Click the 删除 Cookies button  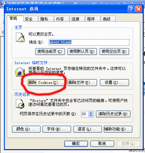point(46,83)
